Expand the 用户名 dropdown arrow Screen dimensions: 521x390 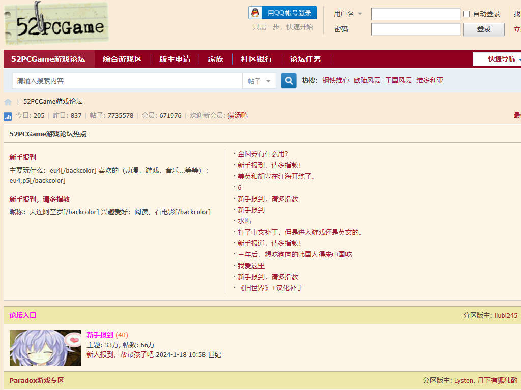(x=360, y=14)
